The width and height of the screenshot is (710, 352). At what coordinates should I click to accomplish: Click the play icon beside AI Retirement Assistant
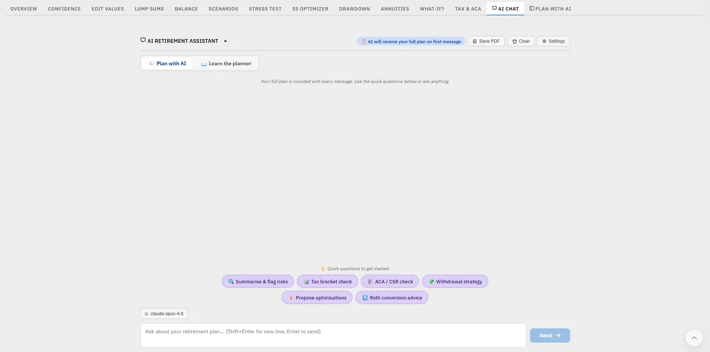click(x=226, y=41)
